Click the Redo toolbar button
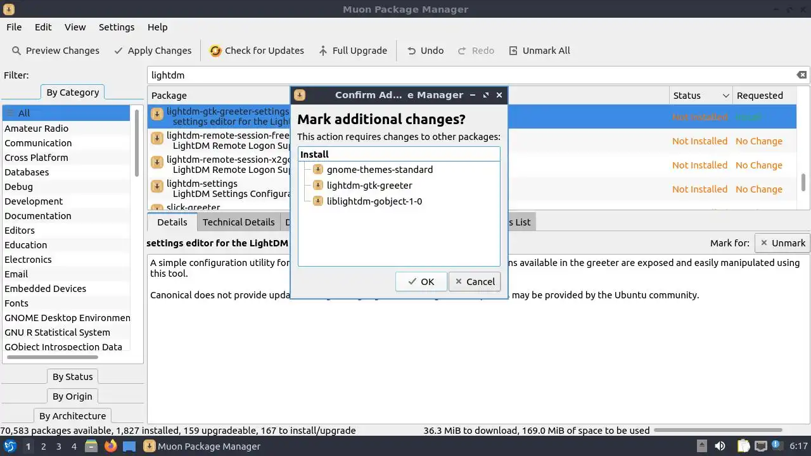Screen dimensions: 811x456 coord(475,51)
